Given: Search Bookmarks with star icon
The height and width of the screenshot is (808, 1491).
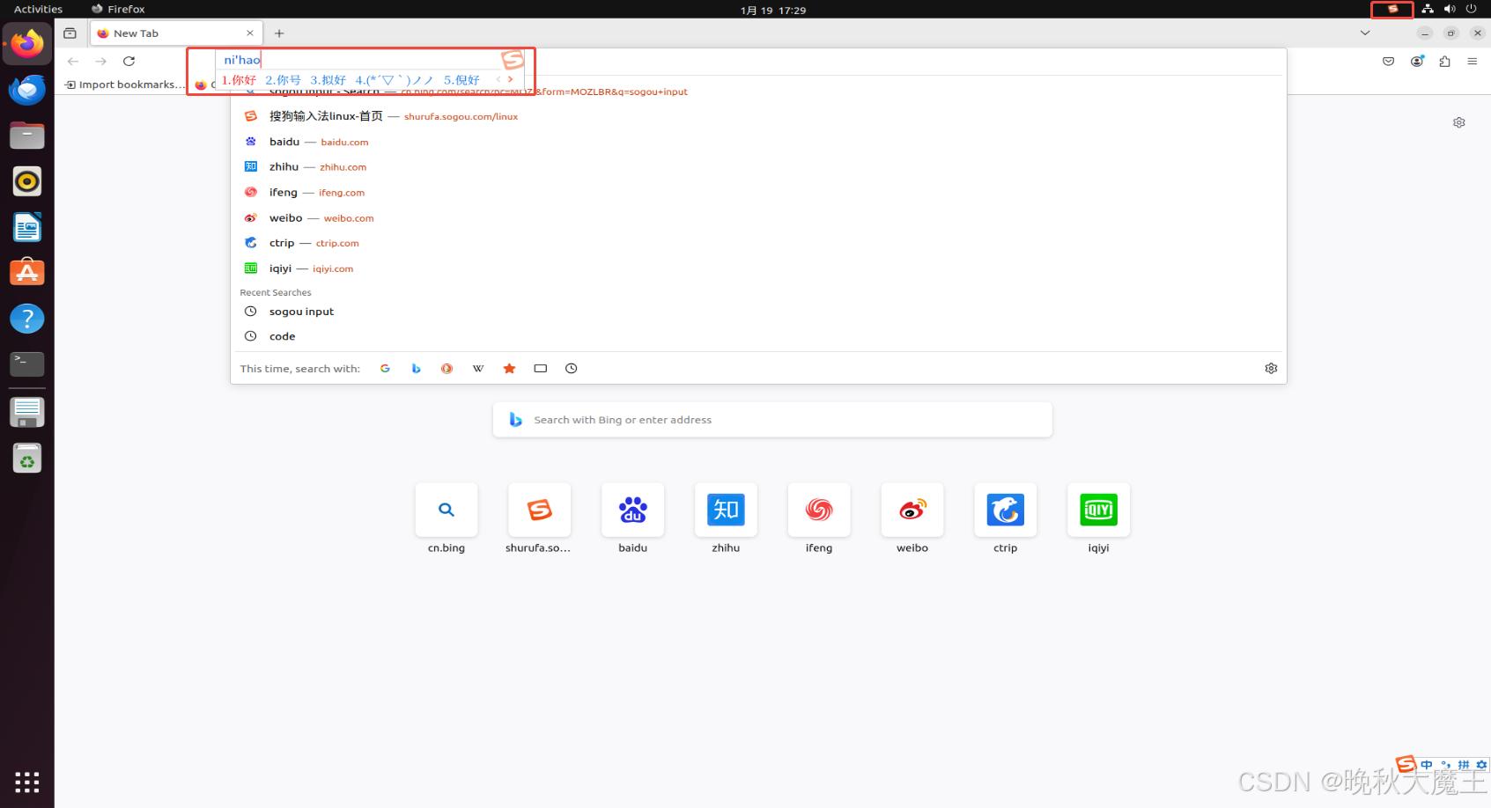Looking at the screenshot, I should point(509,369).
